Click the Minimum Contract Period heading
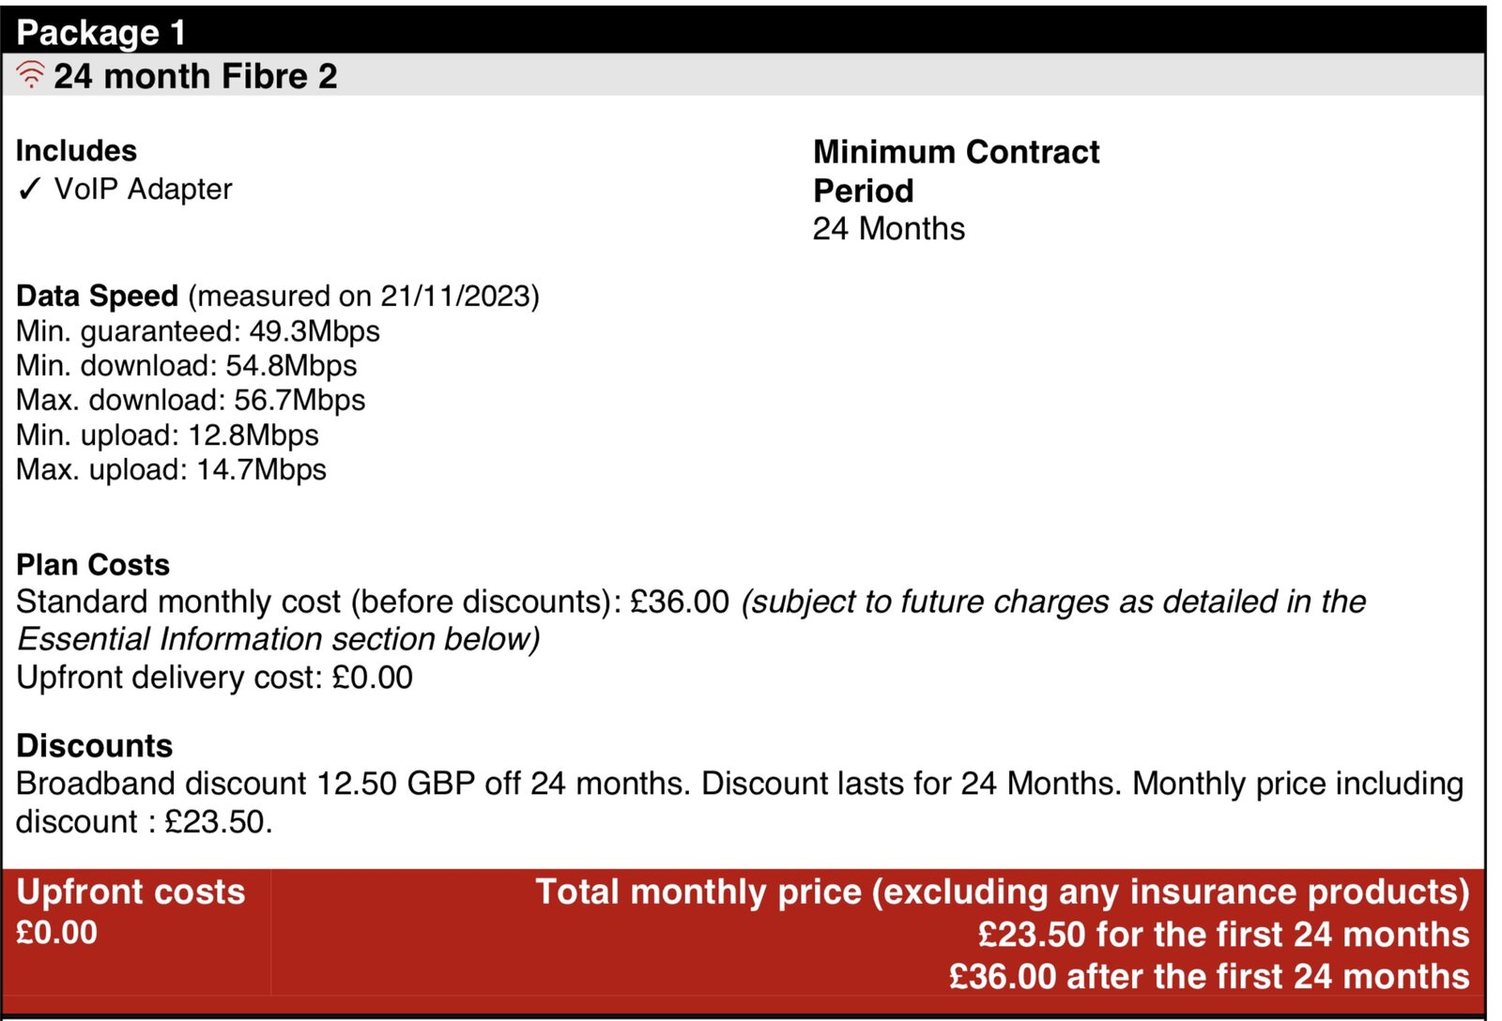The width and height of the screenshot is (1502, 1021). tap(956, 171)
